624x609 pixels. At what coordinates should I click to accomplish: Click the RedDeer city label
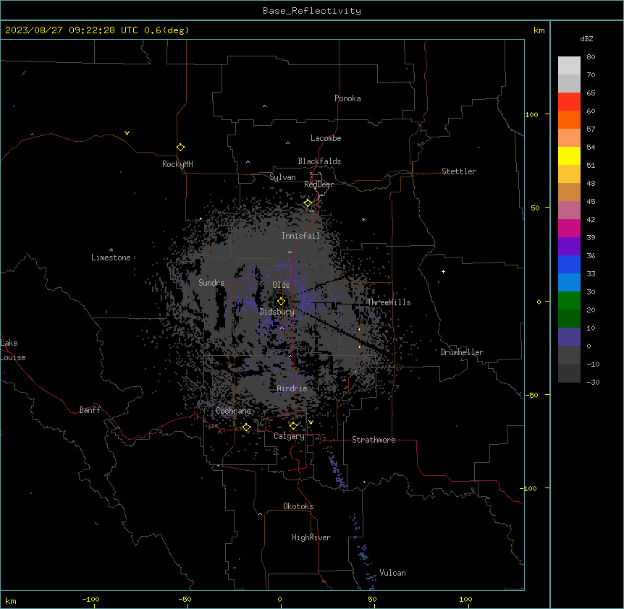[x=319, y=184]
